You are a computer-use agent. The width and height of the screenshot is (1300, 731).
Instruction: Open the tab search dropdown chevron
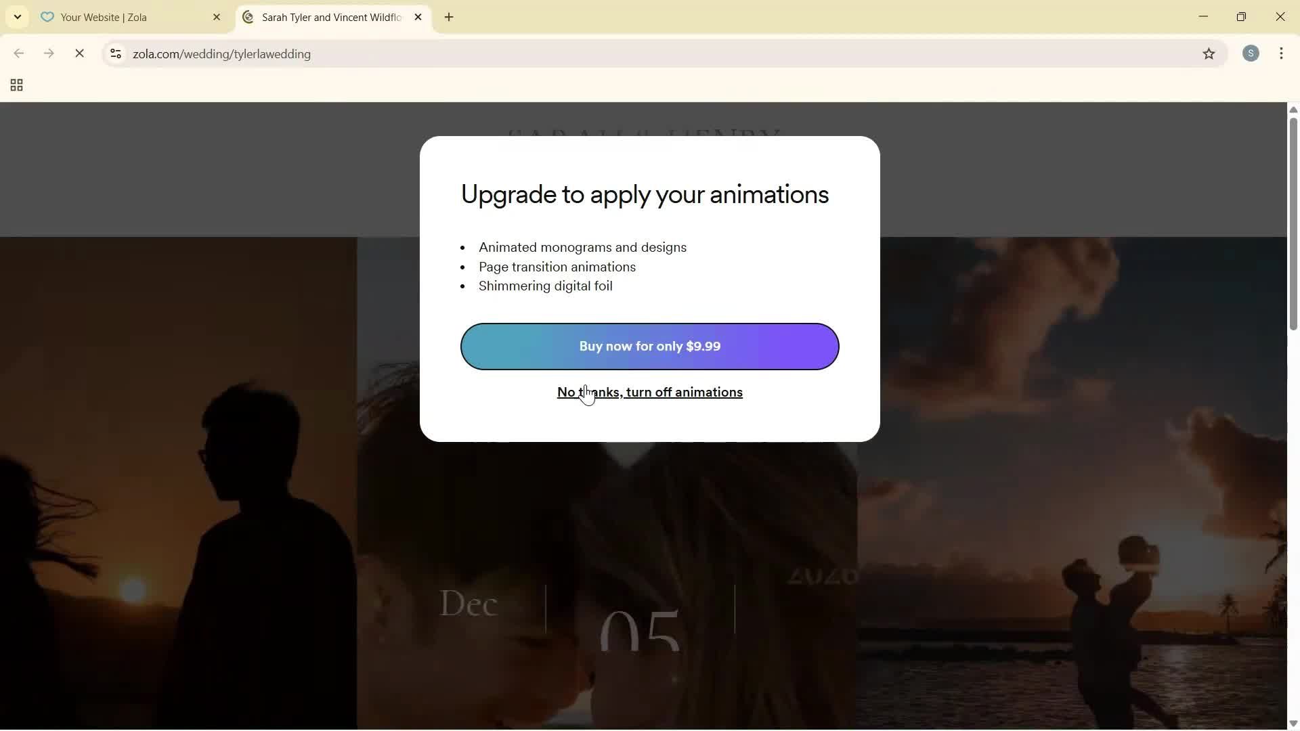coord(17,17)
